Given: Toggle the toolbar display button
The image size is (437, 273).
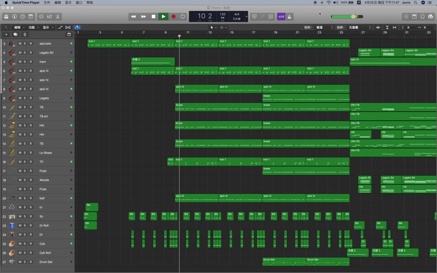Looking at the screenshot, I should (31, 16).
